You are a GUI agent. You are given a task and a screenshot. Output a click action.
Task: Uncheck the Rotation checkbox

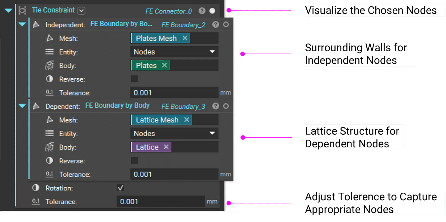click(x=121, y=188)
